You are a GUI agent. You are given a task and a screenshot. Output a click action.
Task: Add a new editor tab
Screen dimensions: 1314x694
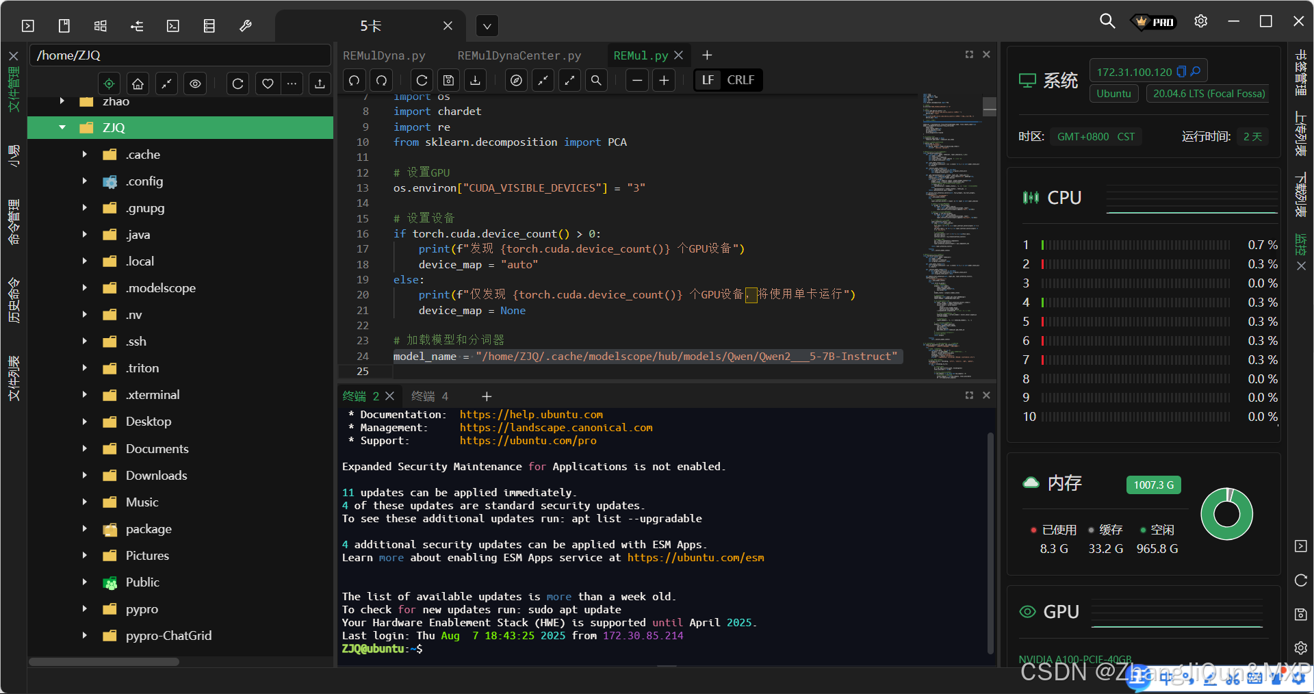click(x=707, y=55)
